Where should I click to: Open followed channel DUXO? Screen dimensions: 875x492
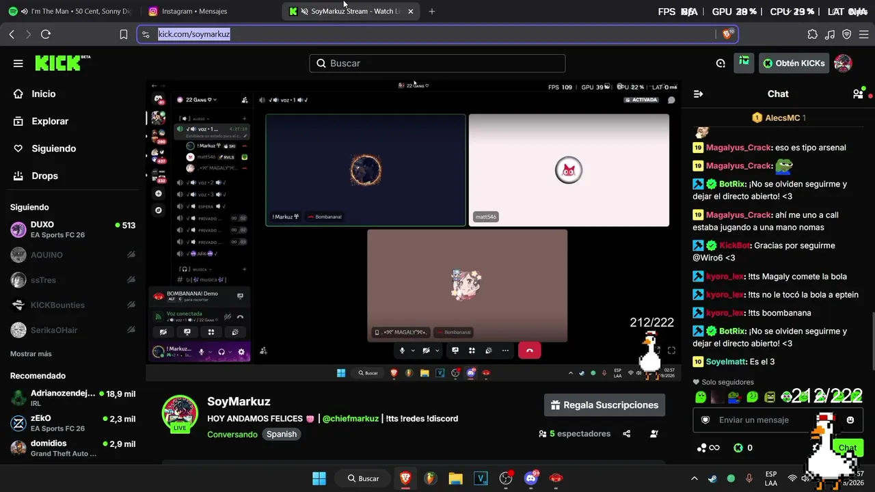point(72,229)
